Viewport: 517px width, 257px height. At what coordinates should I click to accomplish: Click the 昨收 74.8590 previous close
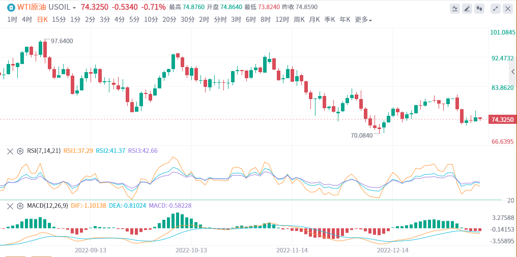pyautogui.click(x=301, y=7)
